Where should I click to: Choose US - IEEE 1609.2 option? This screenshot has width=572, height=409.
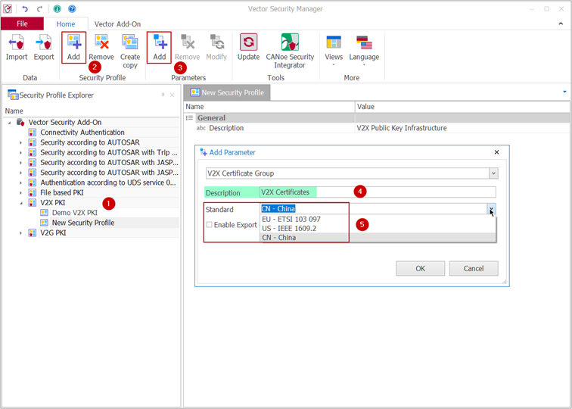(x=378, y=229)
